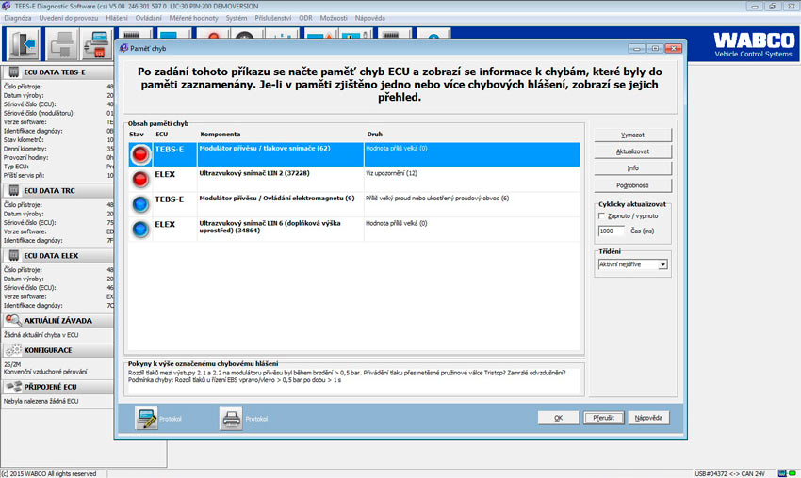Screen dimensions: 801x478
Task: Click the Paměť chyb dialog title icon
Action: point(123,48)
